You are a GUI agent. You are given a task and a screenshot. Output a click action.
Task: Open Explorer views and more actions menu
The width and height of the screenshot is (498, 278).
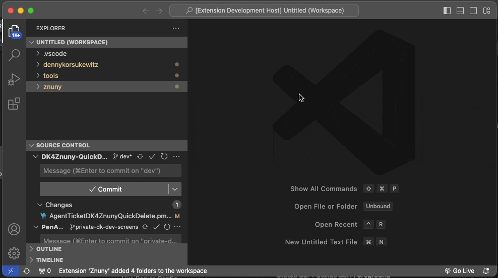(176, 28)
